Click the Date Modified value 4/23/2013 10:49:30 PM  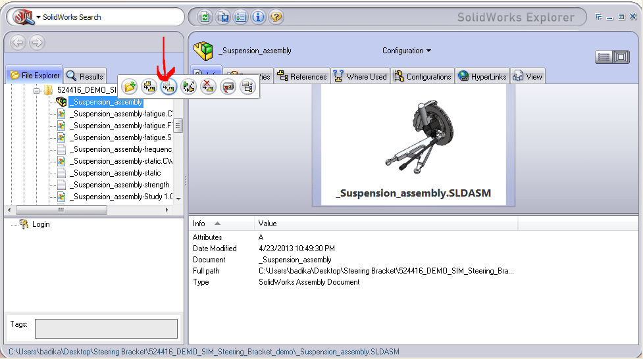coord(296,249)
